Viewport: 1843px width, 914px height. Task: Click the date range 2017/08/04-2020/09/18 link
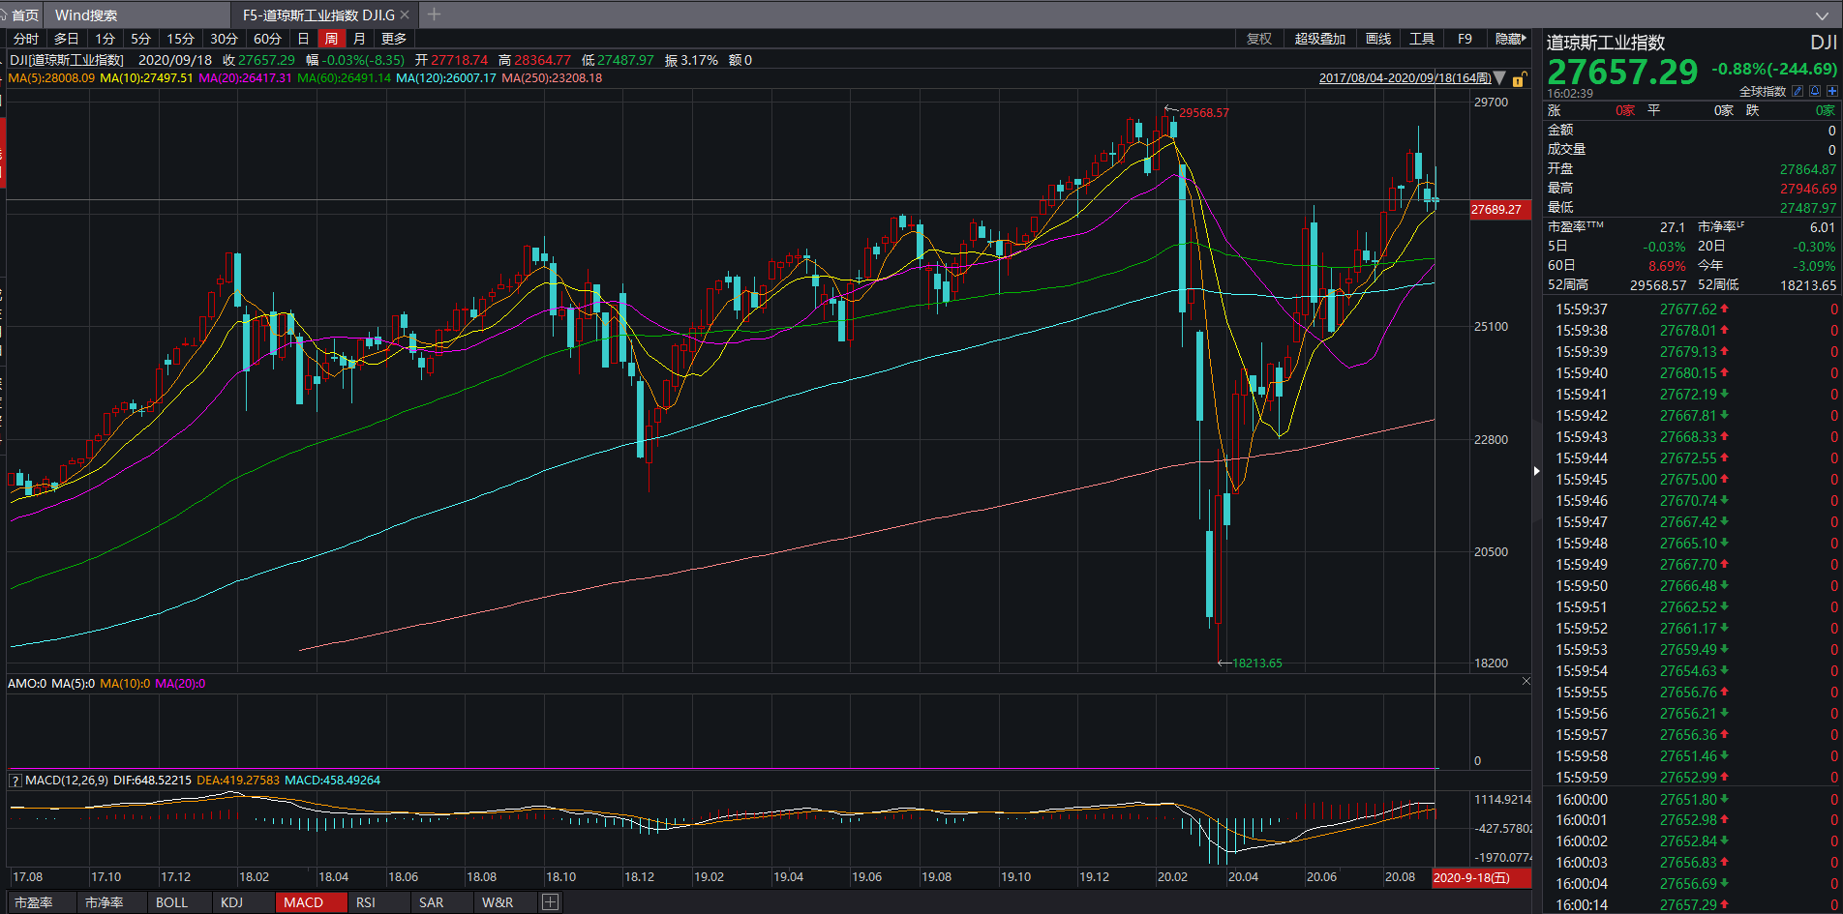[1405, 78]
